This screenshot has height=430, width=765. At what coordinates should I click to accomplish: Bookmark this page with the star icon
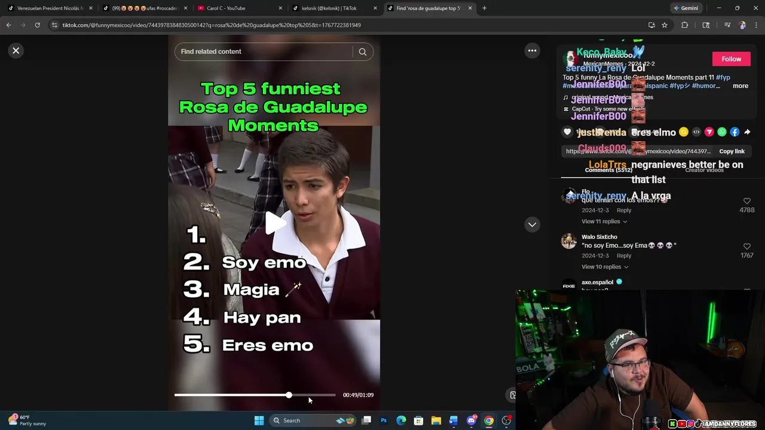coord(664,25)
